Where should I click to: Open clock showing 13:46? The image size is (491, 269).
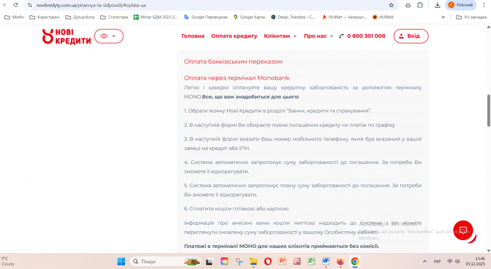coord(475,261)
